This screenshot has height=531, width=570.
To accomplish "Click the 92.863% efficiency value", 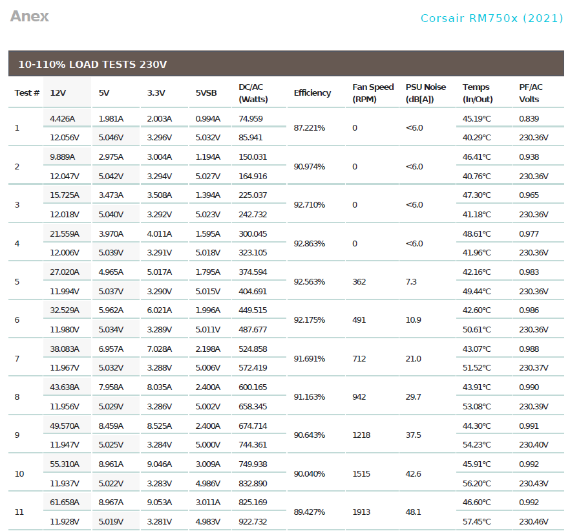I will 310,244.
